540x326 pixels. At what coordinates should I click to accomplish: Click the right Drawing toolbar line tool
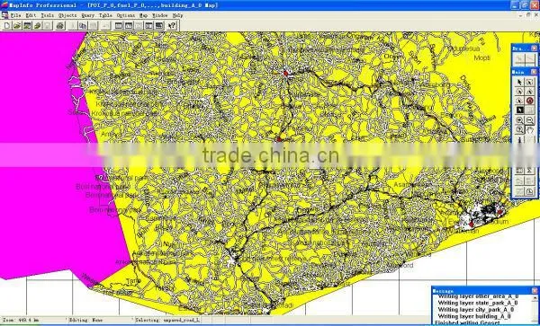pyautogui.click(x=531, y=59)
